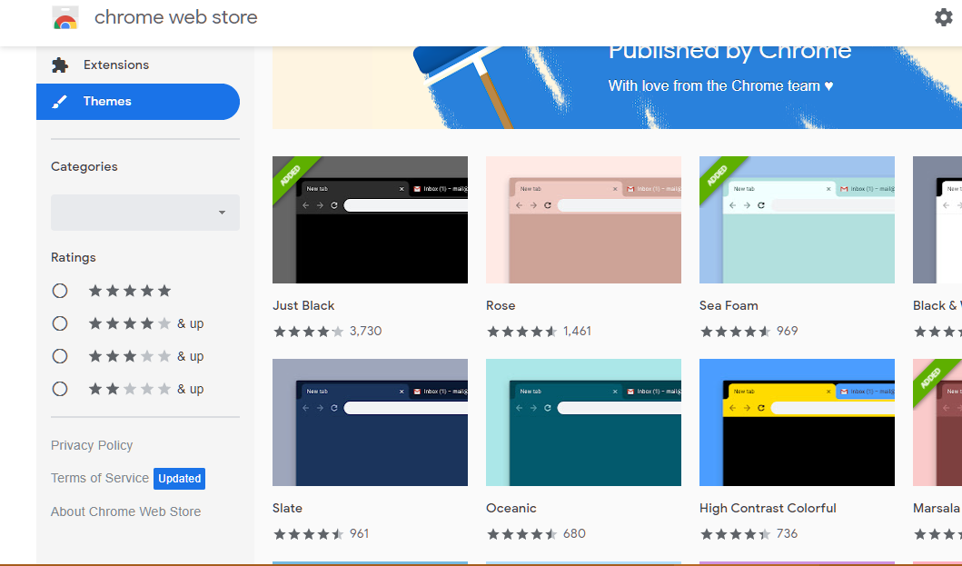Click Sea Foam's 969 rating count
The height and width of the screenshot is (566, 962).
click(788, 331)
